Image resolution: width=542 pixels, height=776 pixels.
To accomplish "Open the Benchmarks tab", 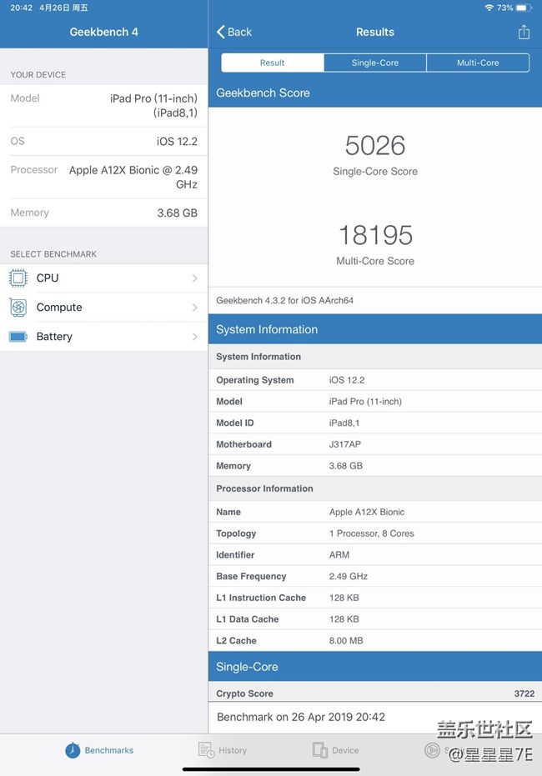I will [x=99, y=750].
